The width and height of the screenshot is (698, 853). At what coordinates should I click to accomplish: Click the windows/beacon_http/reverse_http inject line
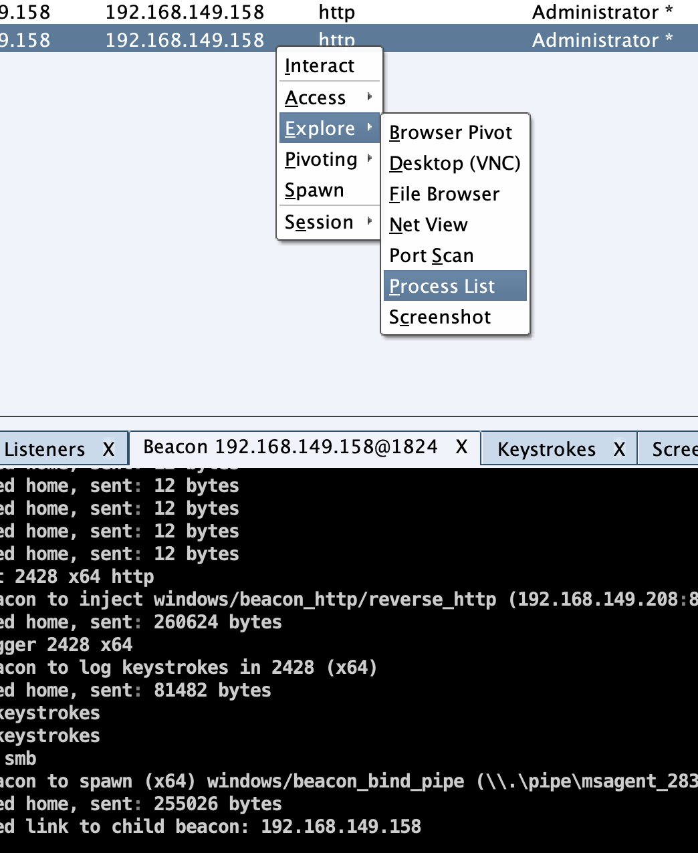(x=349, y=599)
